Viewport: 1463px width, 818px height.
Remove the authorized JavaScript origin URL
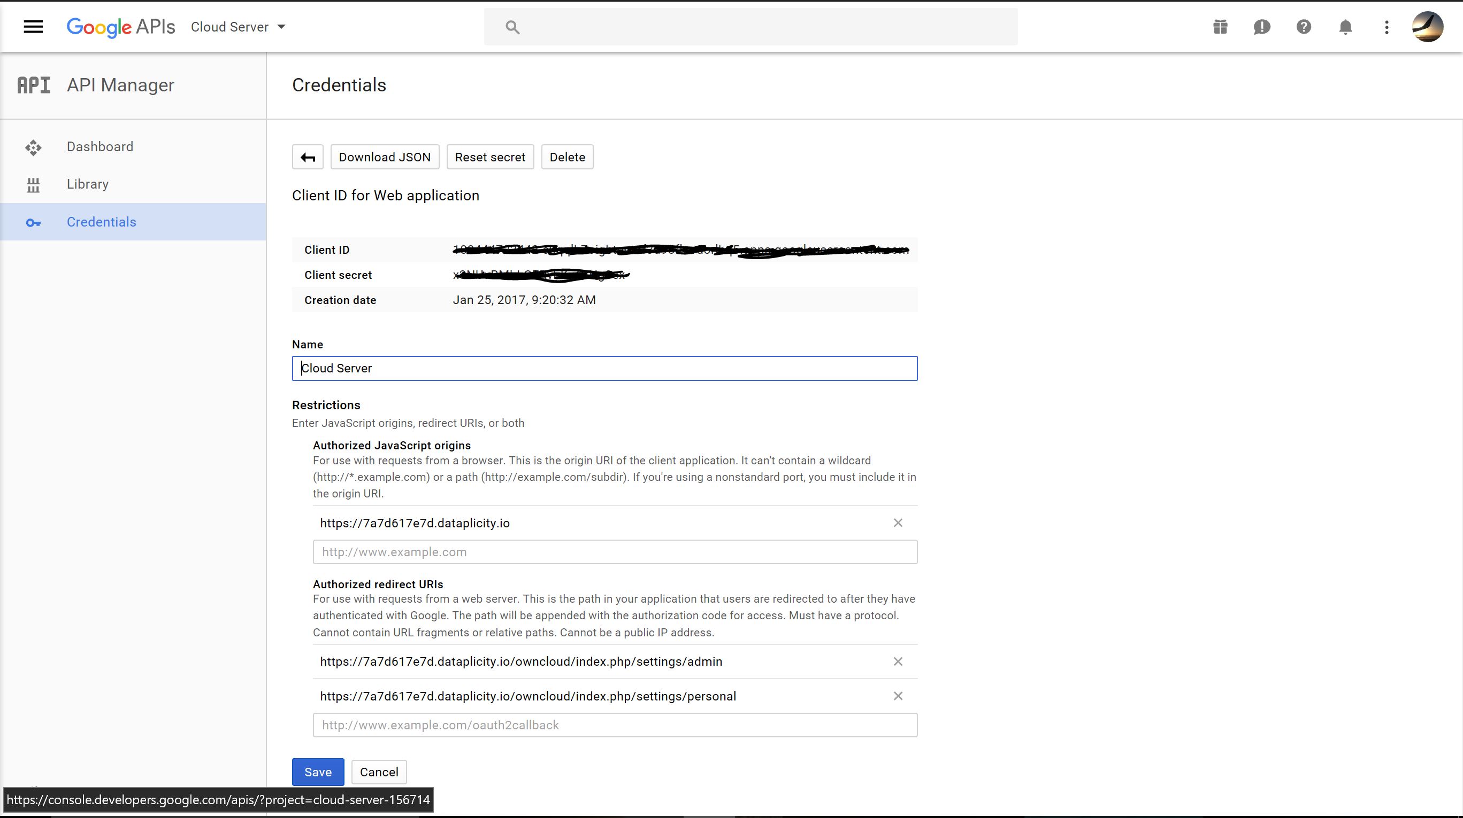pyautogui.click(x=897, y=523)
